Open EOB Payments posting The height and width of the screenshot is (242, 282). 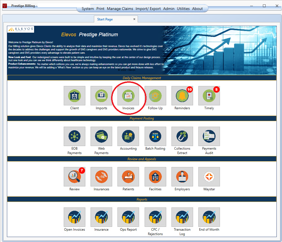[75, 136]
